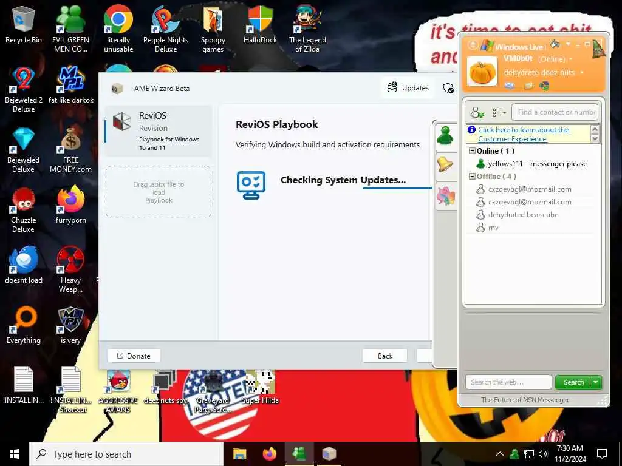Screen dimensions: 622x466
Task: Open the Everything search shortcut
Action: (24, 325)
